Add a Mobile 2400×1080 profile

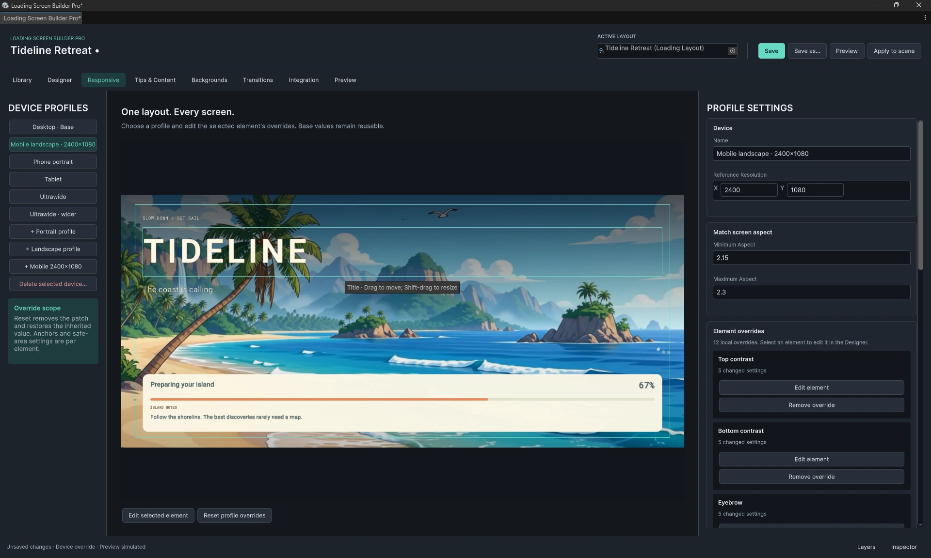(x=53, y=266)
